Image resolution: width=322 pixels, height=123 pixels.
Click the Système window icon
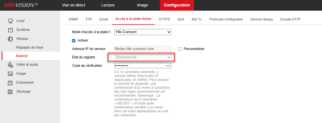click(x=10, y=30)
